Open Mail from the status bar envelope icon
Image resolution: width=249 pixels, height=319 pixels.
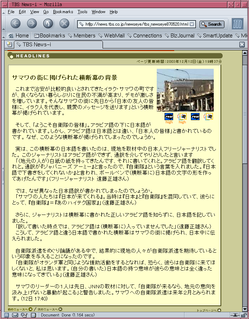coord(15,315)
